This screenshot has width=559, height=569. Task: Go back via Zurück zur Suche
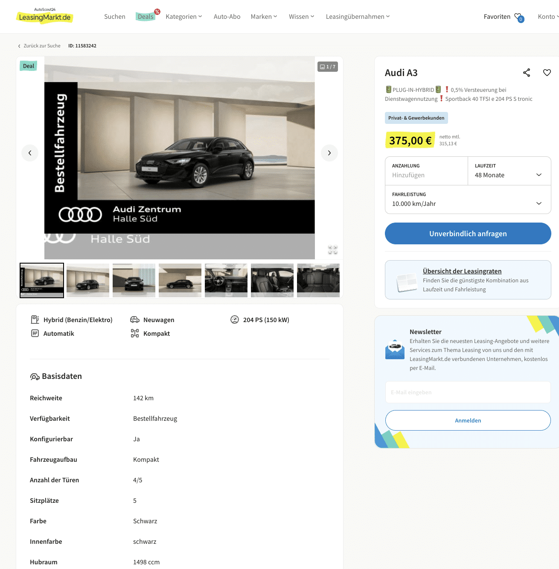(x=39, y=46)
